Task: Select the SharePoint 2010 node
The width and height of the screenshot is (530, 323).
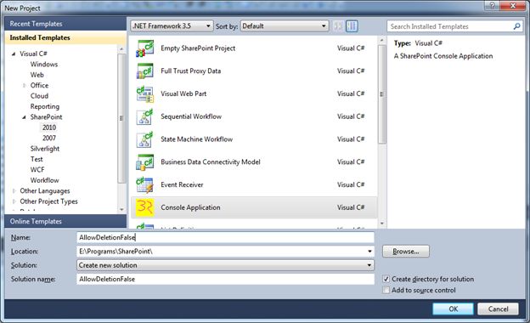Action: tap(49, 127)
